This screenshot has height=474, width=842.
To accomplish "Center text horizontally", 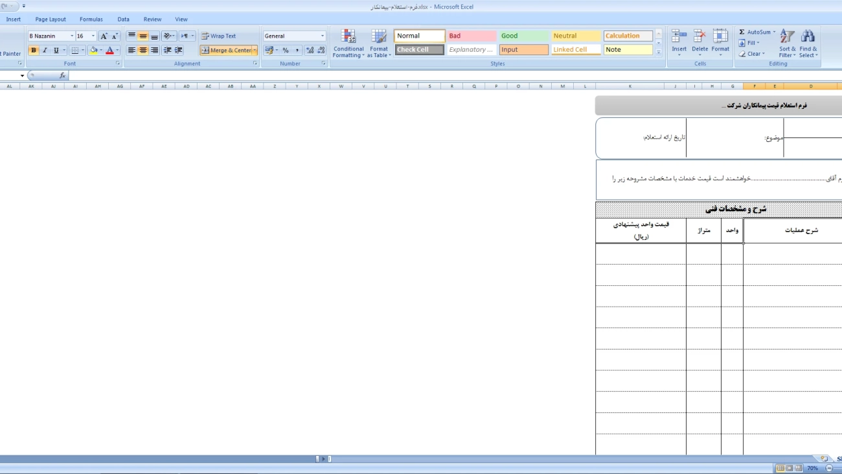I will point(143,51).
